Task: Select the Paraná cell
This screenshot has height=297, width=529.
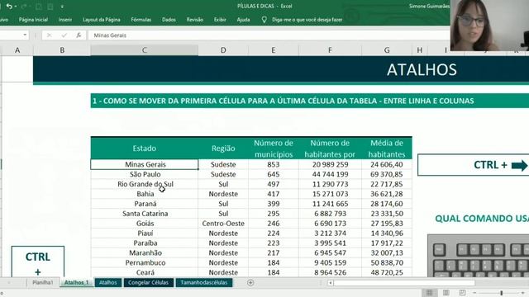Action: [145, 204]
